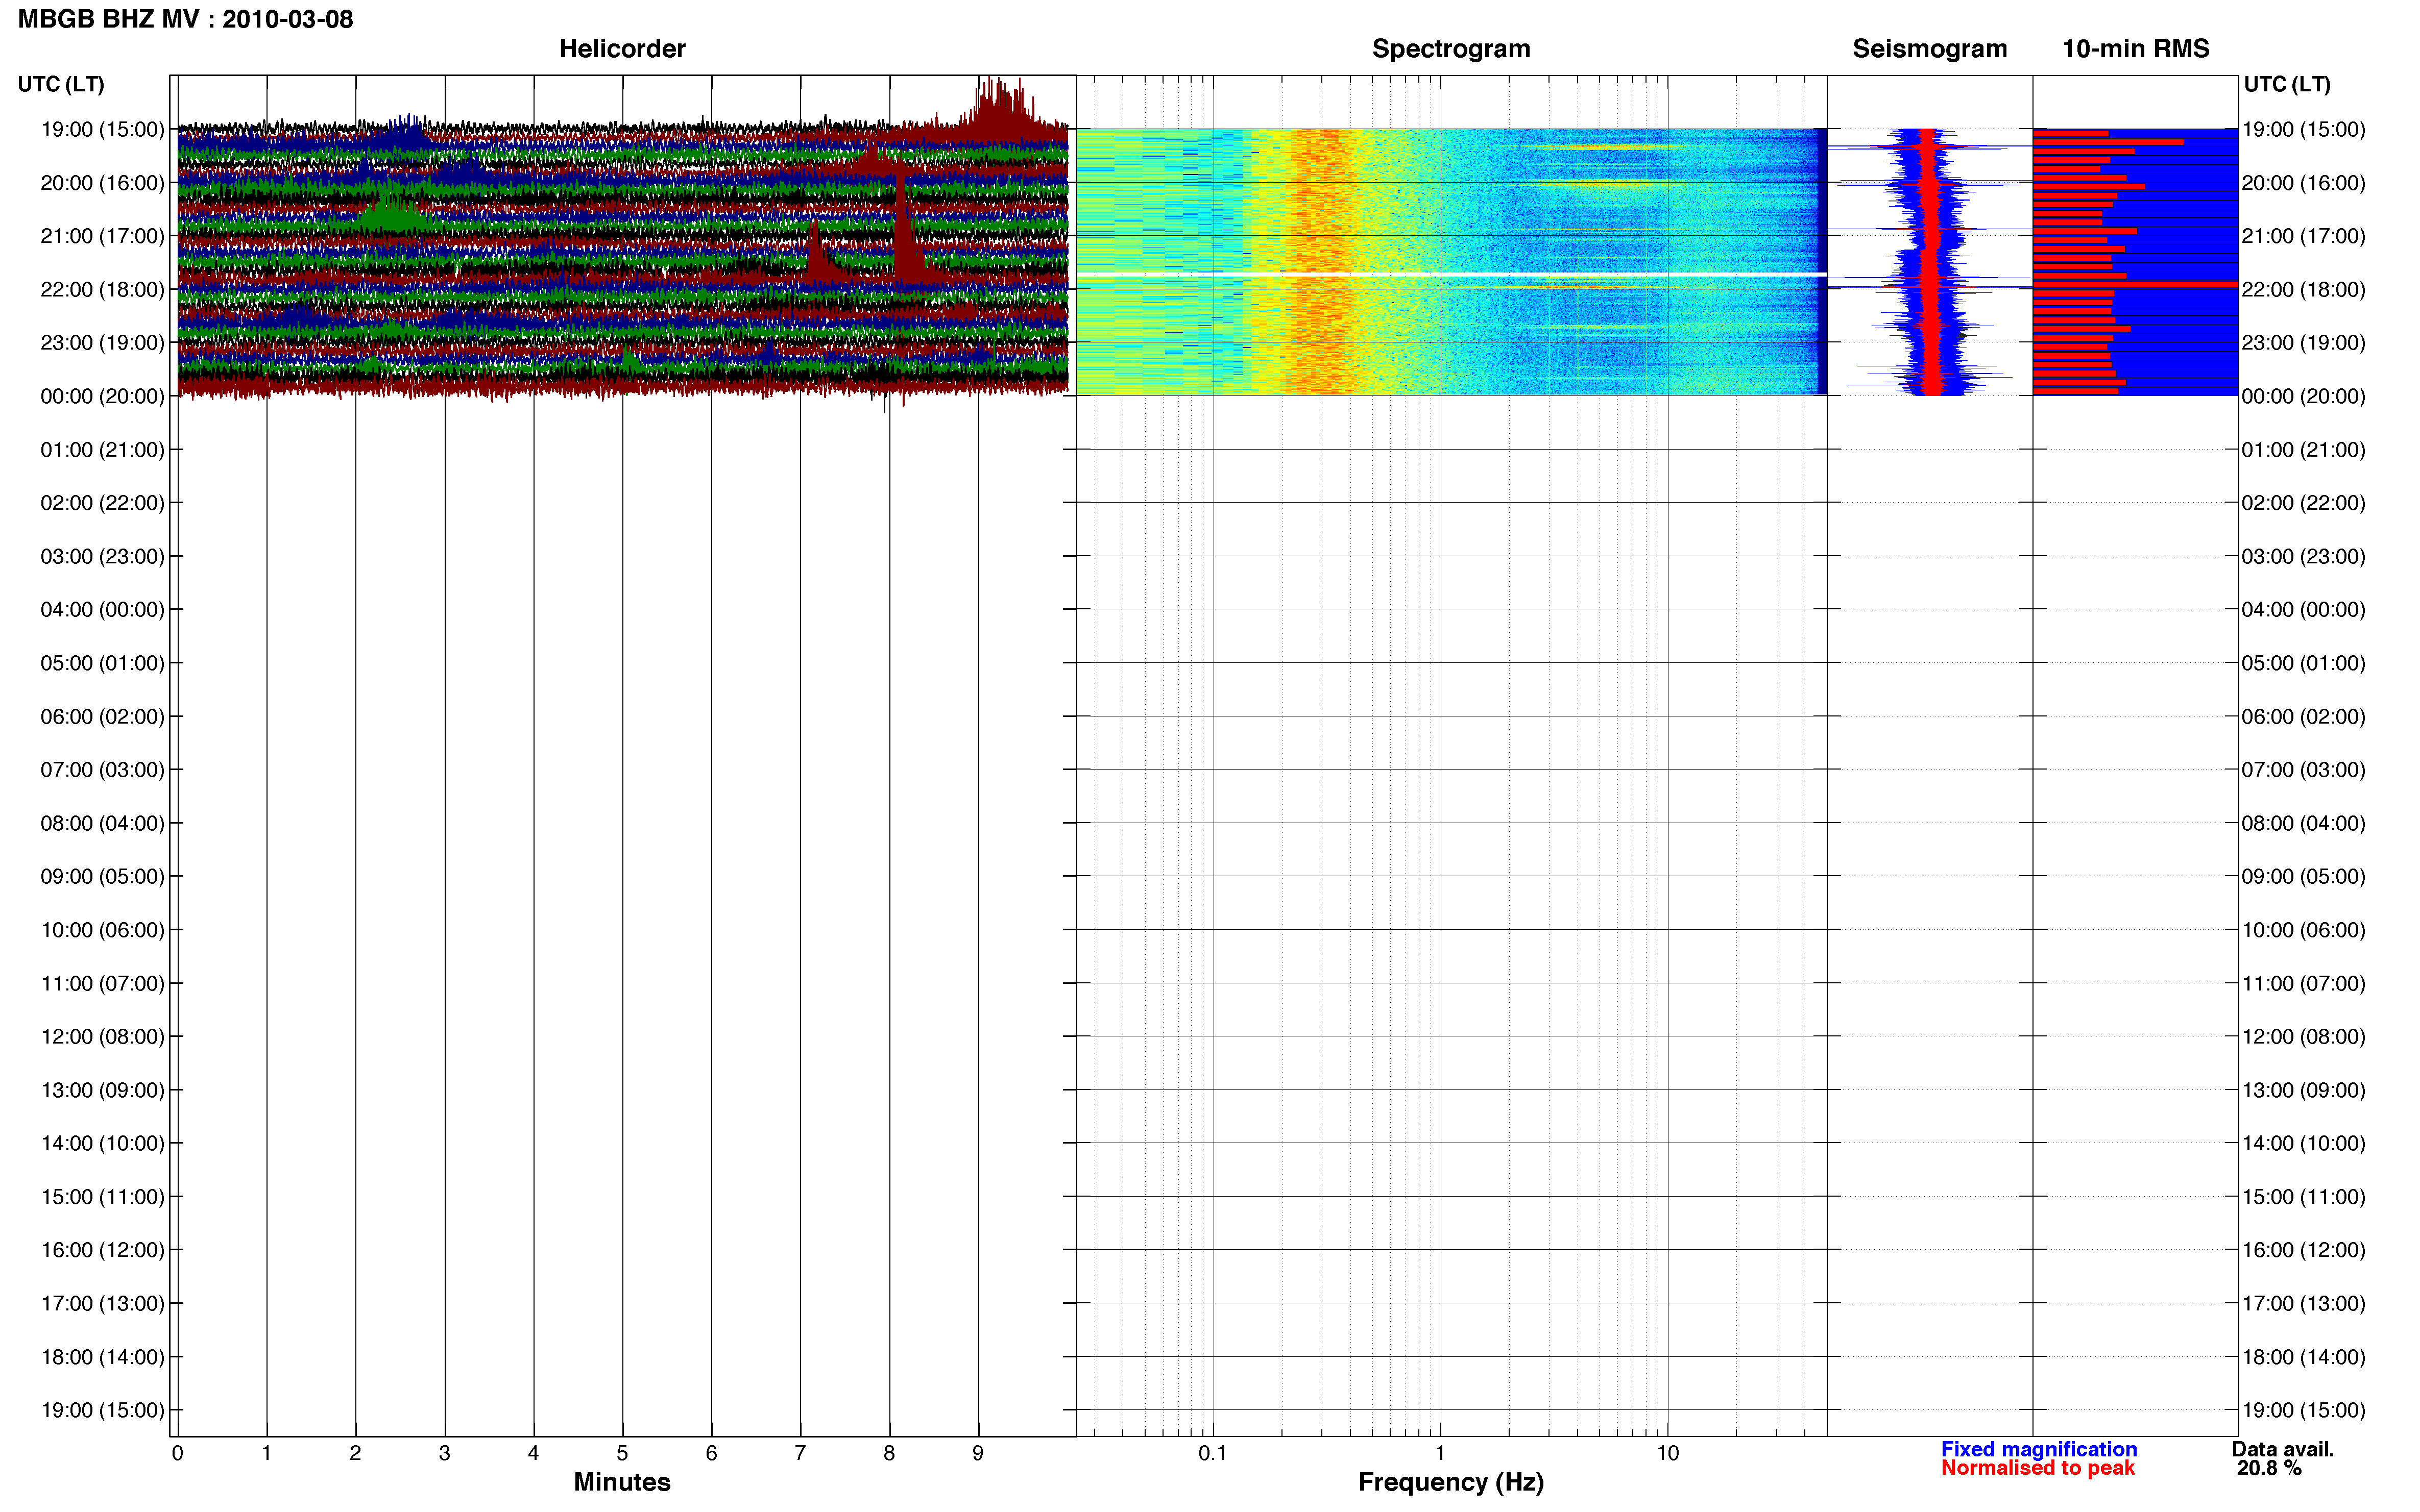
Task: Click left axis label '16:00 (12:00)'
Action: 102,1250
